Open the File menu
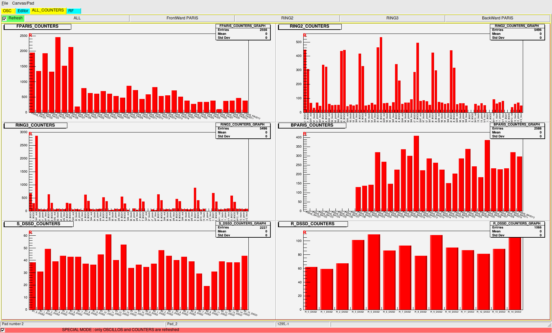The width and height of the screenshot is (552, 333). (x=5, y=3)
